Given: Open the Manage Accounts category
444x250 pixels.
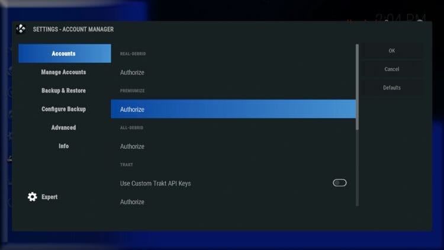Looking at the screenshot, I should [x=63, y=72].
